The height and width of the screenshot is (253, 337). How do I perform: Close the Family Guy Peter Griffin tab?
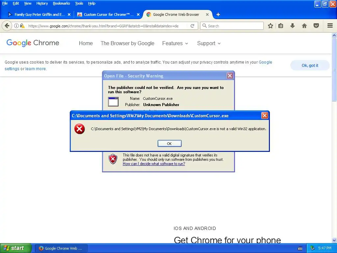click(69, 14)
